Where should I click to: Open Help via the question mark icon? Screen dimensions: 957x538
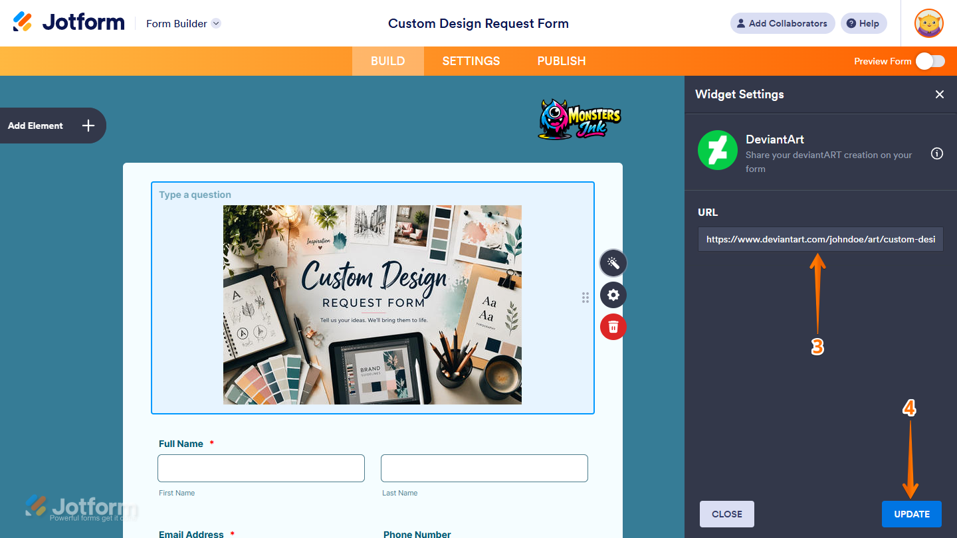[863, 23]
